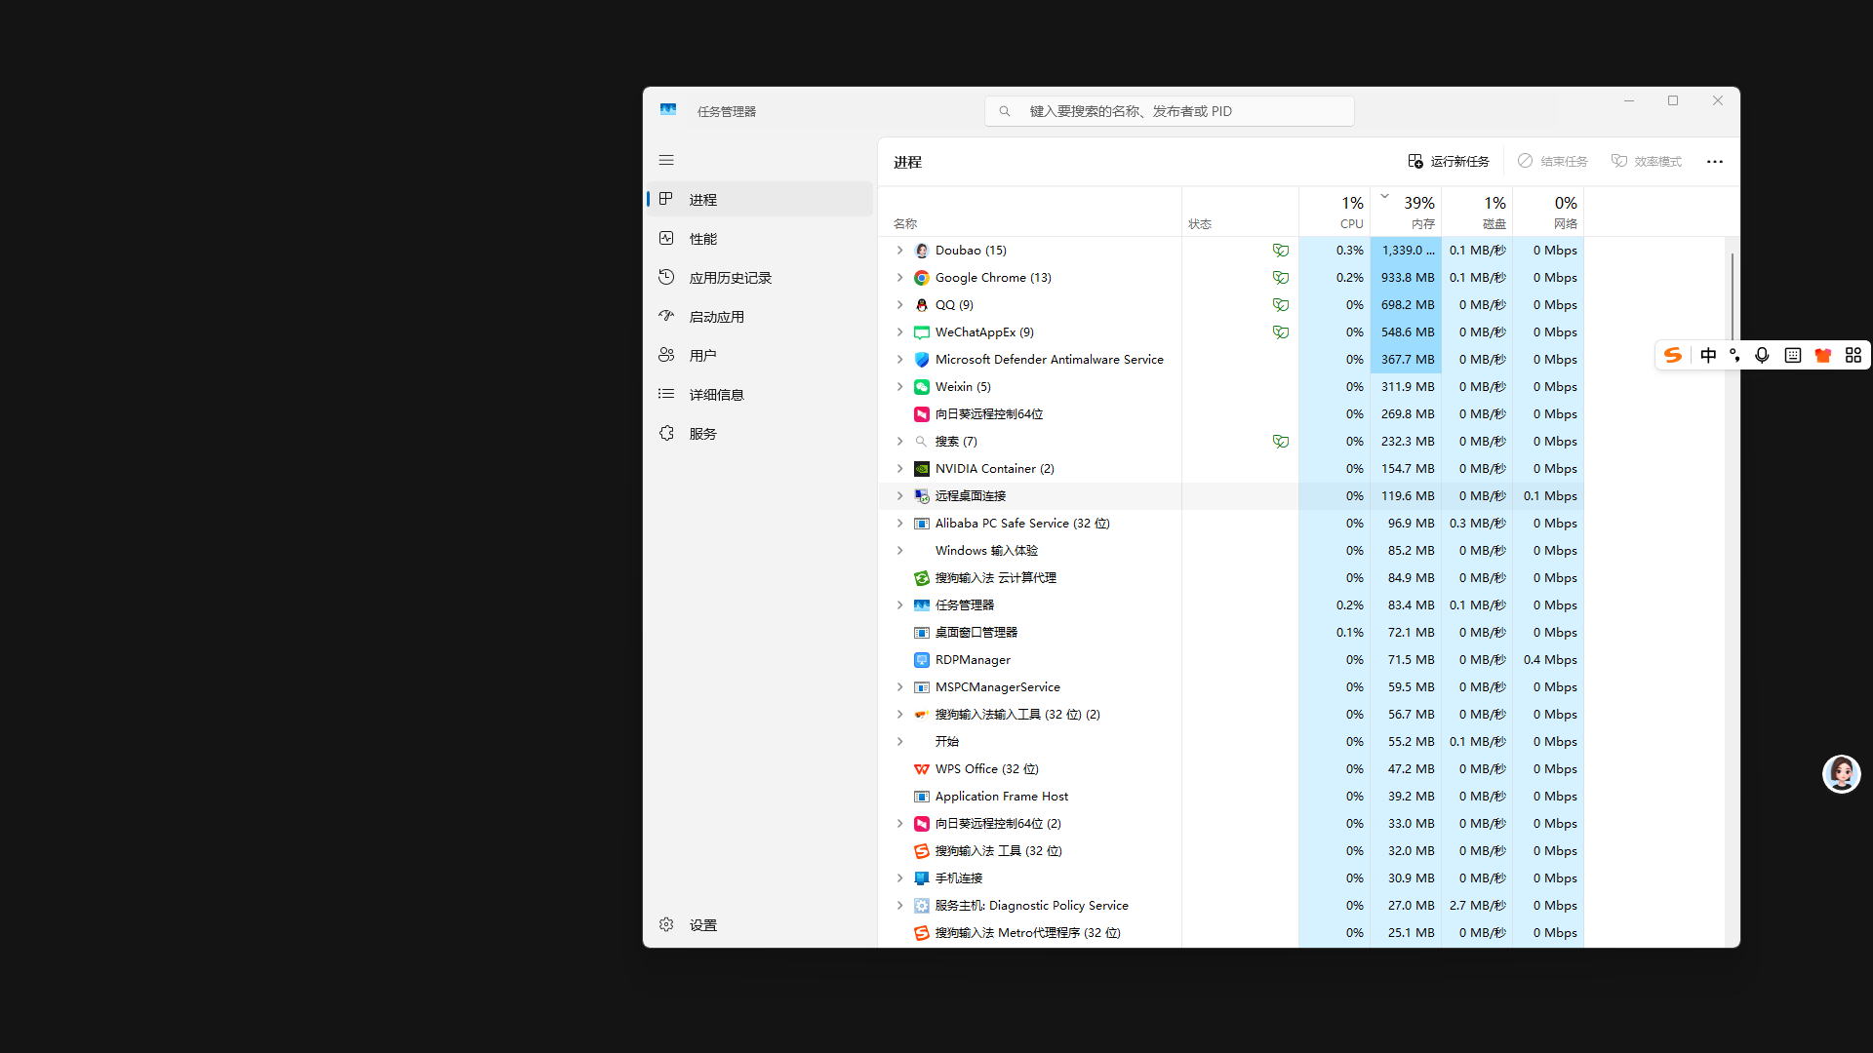Select the 用户 sidebar tab
The width and height of the screenshot is (1873, 1053).
[x=760, y=356]
